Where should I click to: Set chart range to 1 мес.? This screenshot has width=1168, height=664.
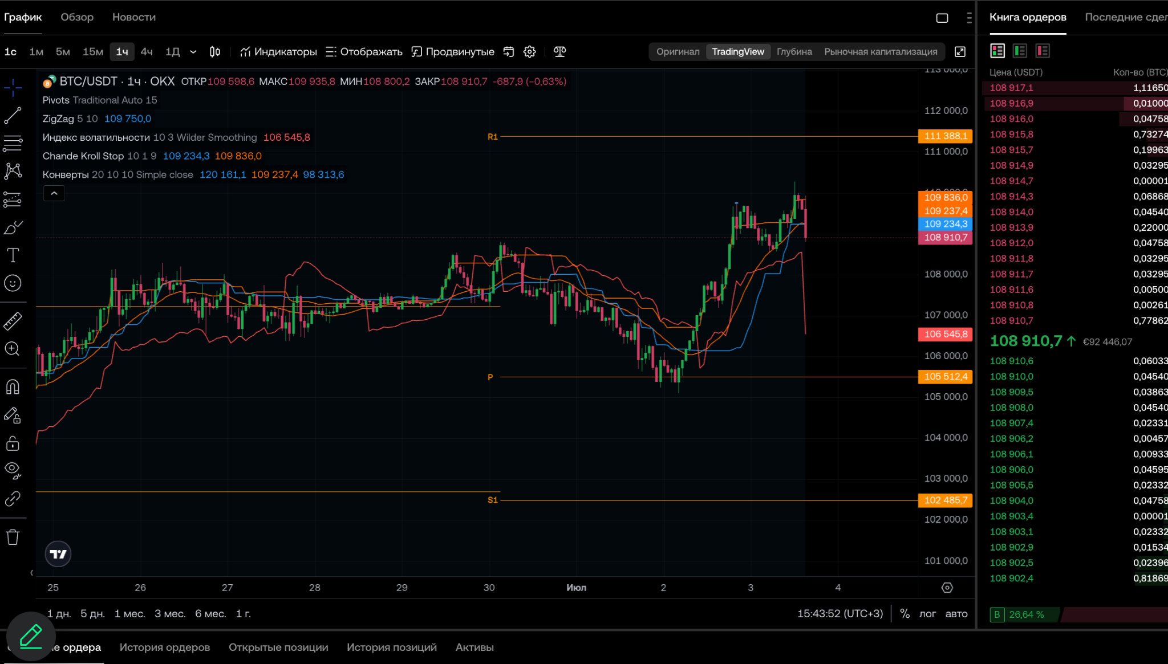129,614
